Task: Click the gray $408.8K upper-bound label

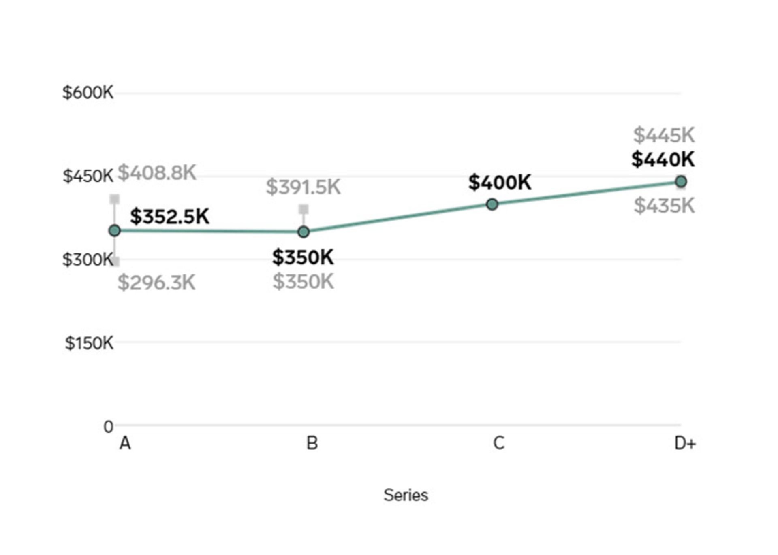Action: pos(157,173)
